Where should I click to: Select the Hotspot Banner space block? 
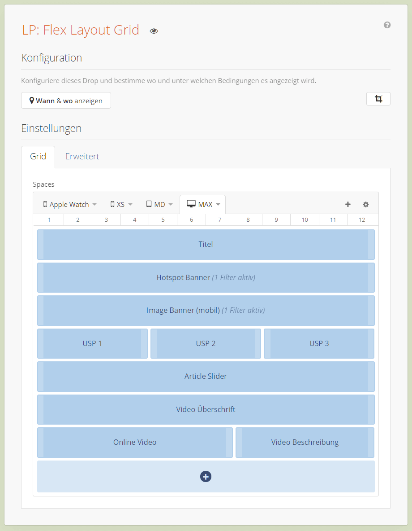point(206,278)
